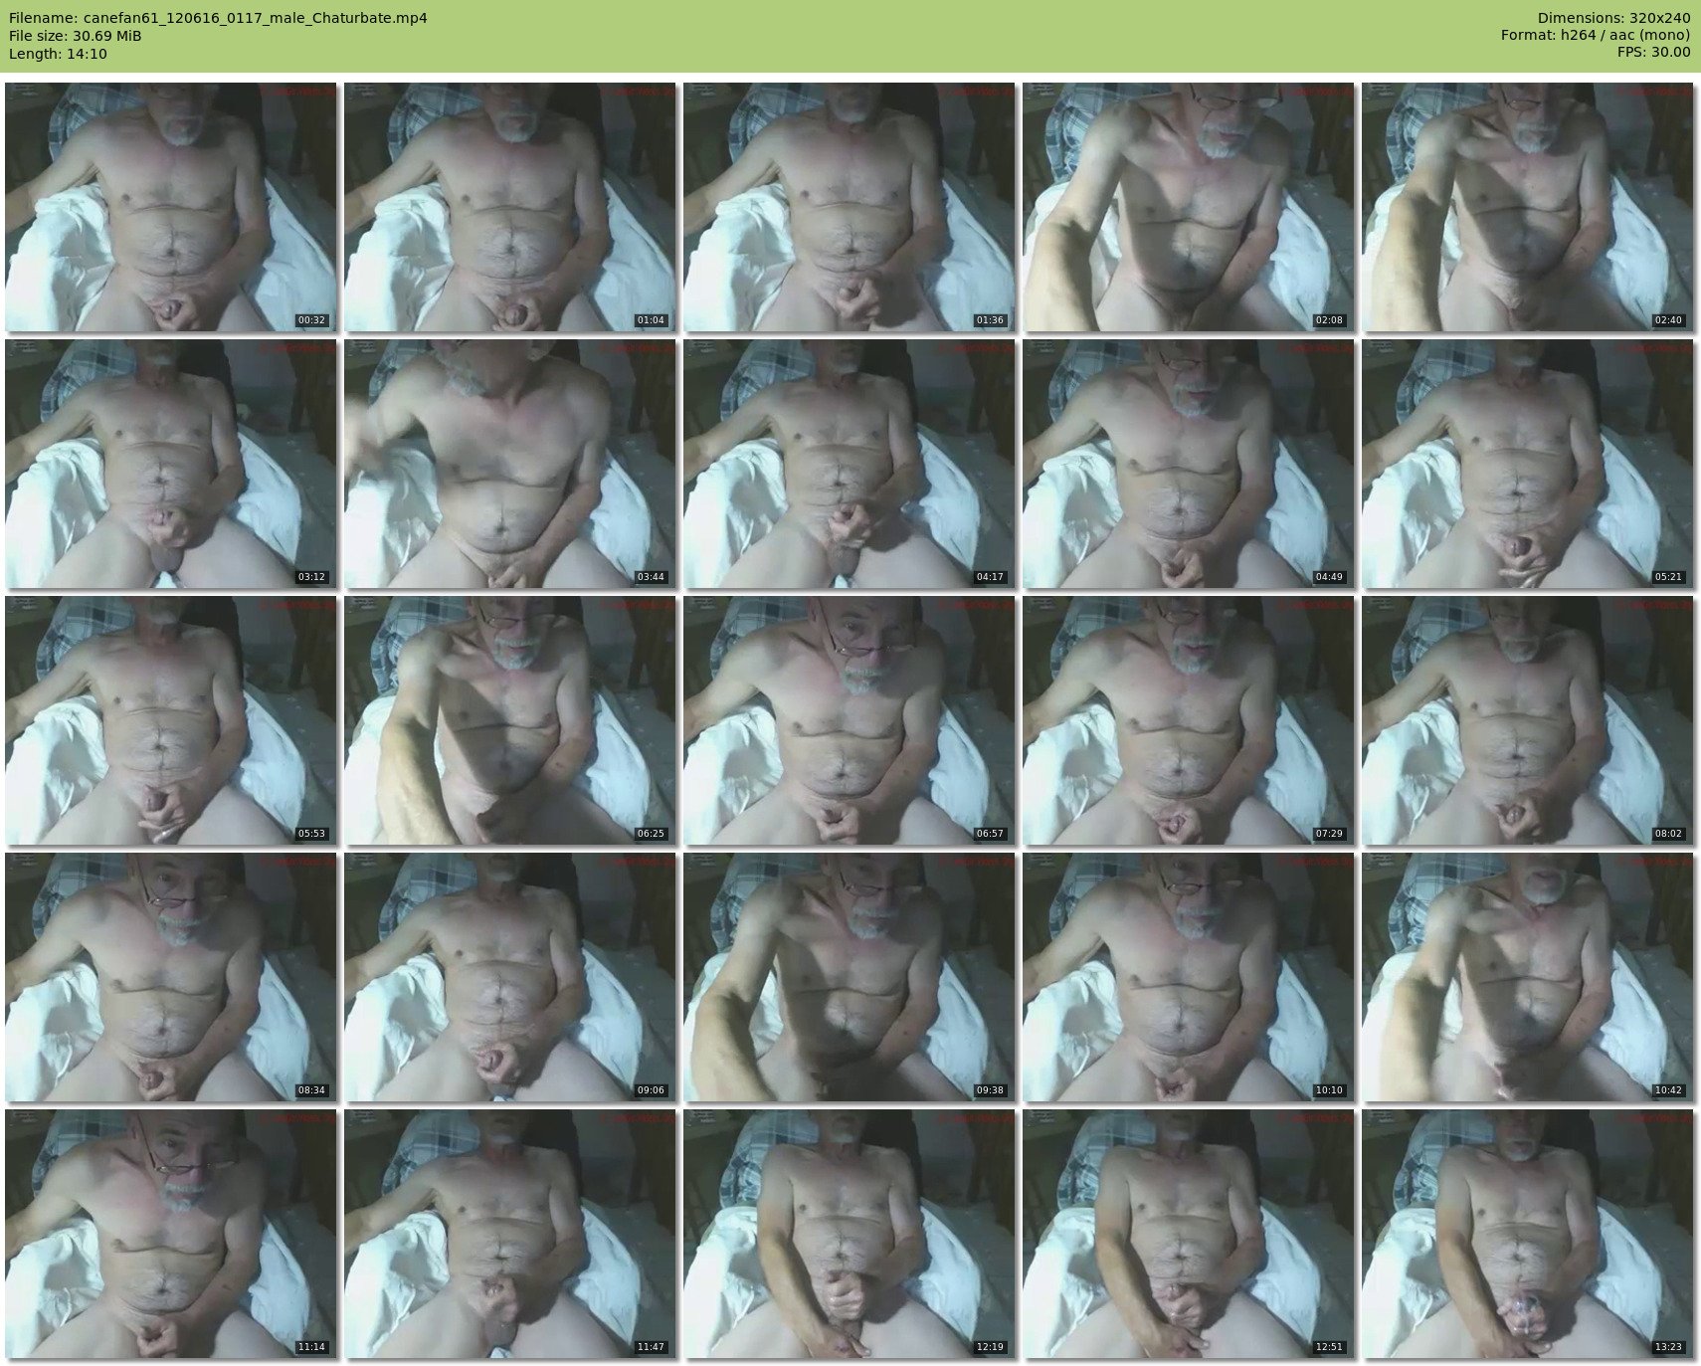The image size is (1701, 1366).
Task: Click the Filename text in the header
Action: pyautogui.click(x=218, y=18)
